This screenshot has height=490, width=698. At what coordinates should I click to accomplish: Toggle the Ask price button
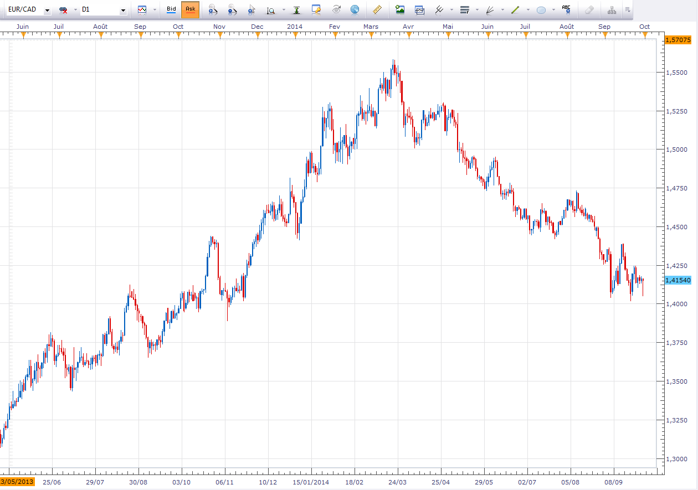190,9
